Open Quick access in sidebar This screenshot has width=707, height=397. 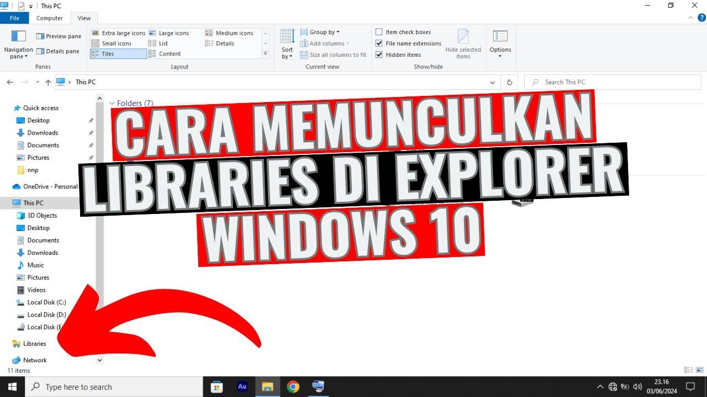point(40,108)
